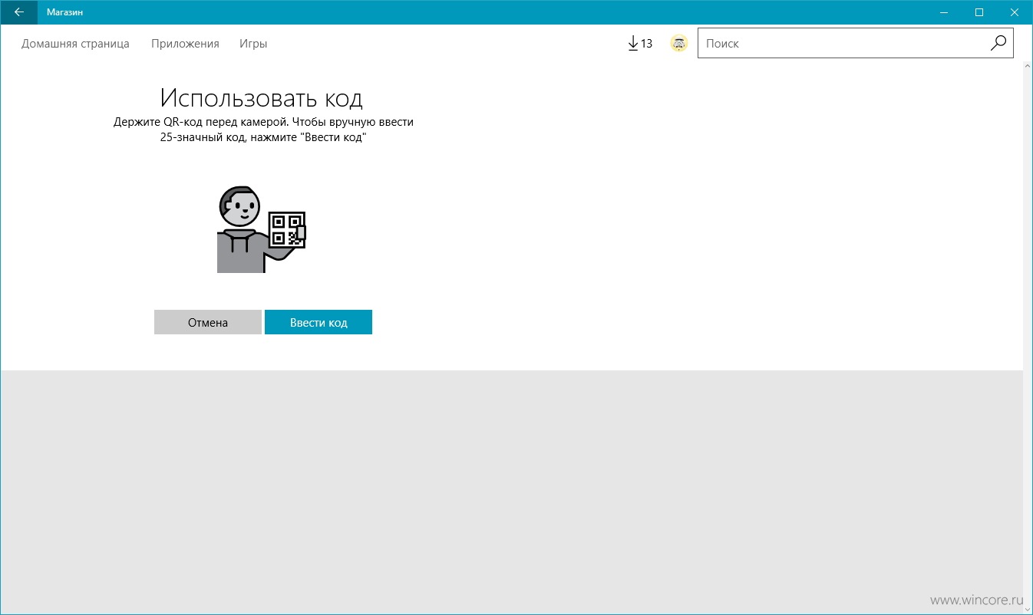Choose the Ввести код button

318,323
